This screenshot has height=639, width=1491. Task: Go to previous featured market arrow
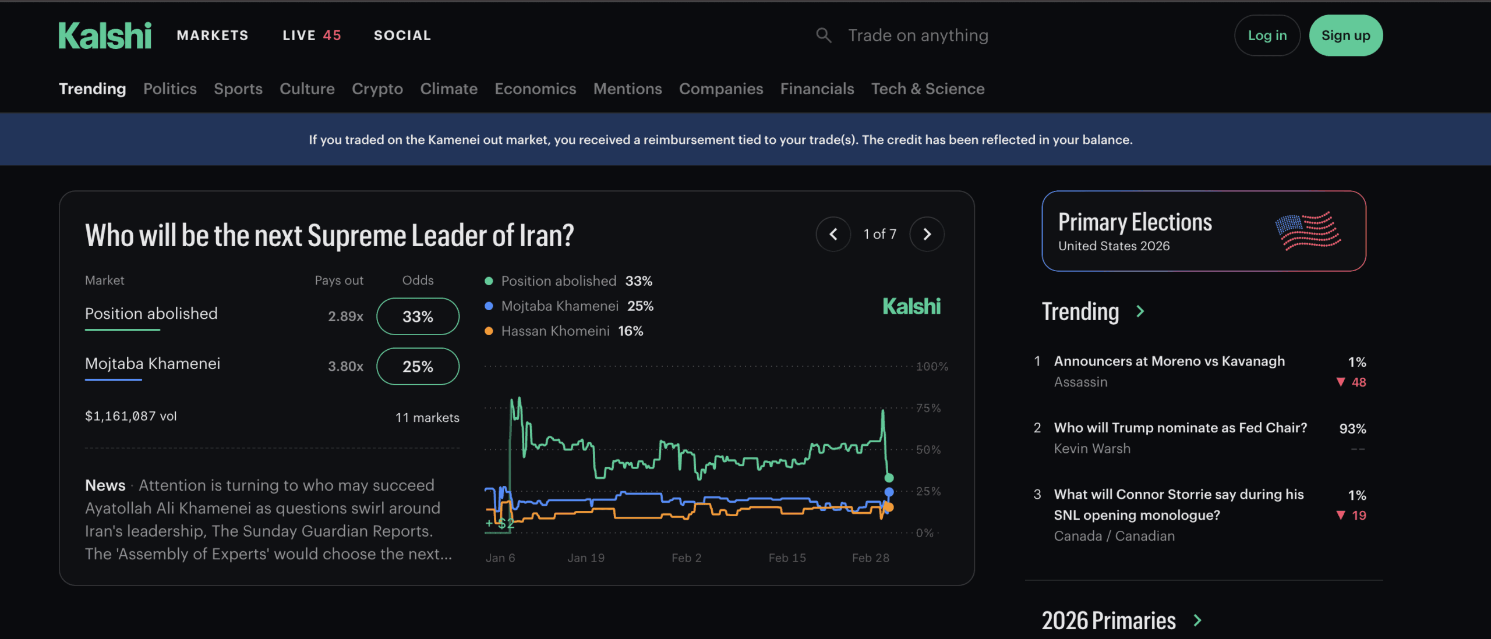833,234
